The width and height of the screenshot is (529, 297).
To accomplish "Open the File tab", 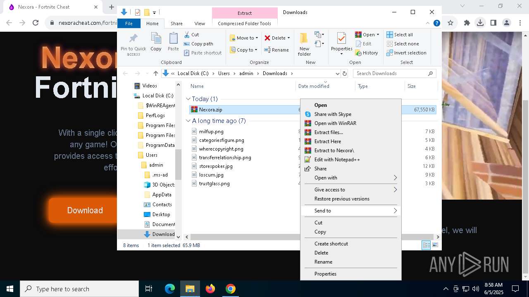I will point(129,24).
